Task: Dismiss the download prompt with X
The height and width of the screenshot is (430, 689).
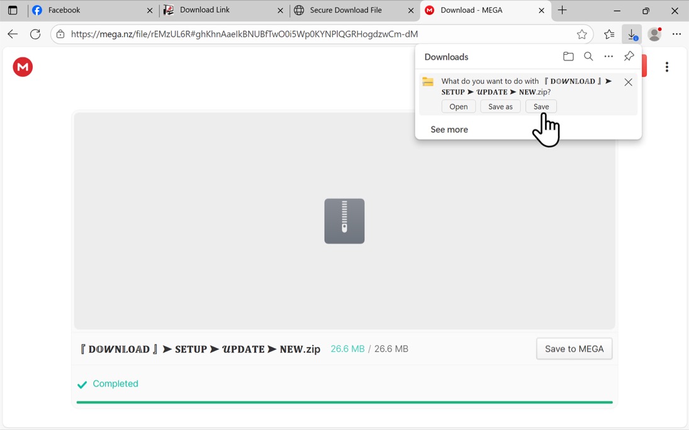Action: [629, 82]
